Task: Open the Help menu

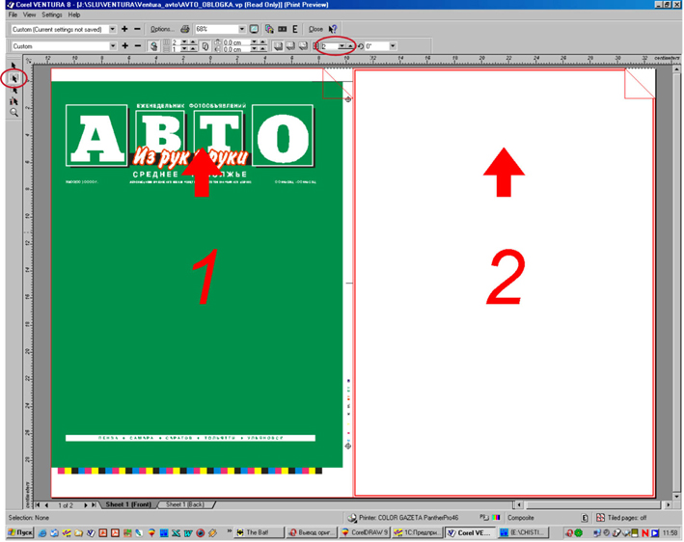Action: click(x=74, y=14)
